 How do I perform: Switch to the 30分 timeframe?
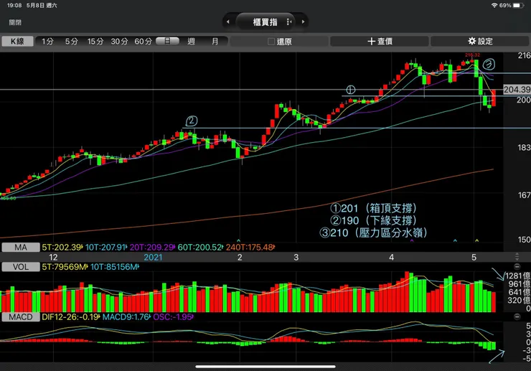tap(119, 42)
